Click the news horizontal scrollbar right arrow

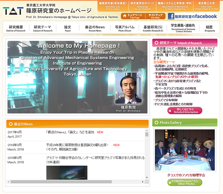[143, 182]
